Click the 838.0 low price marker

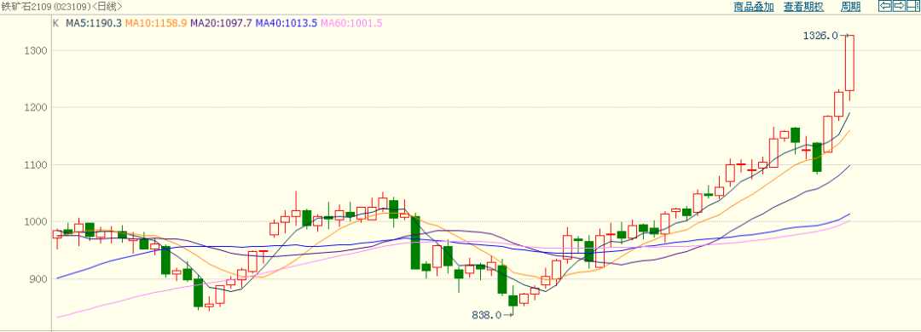(x=486, y=315)
